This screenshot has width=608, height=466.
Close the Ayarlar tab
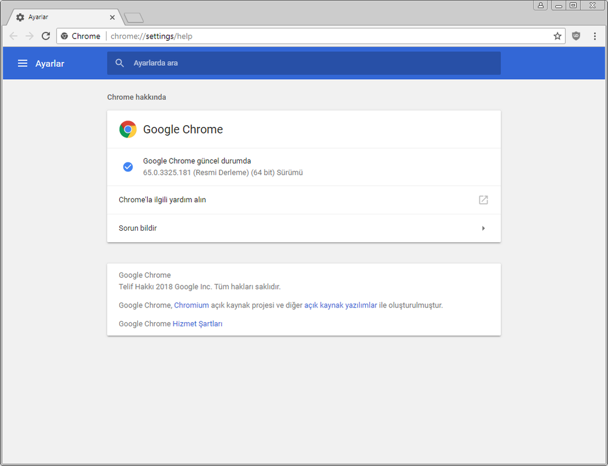112,17
